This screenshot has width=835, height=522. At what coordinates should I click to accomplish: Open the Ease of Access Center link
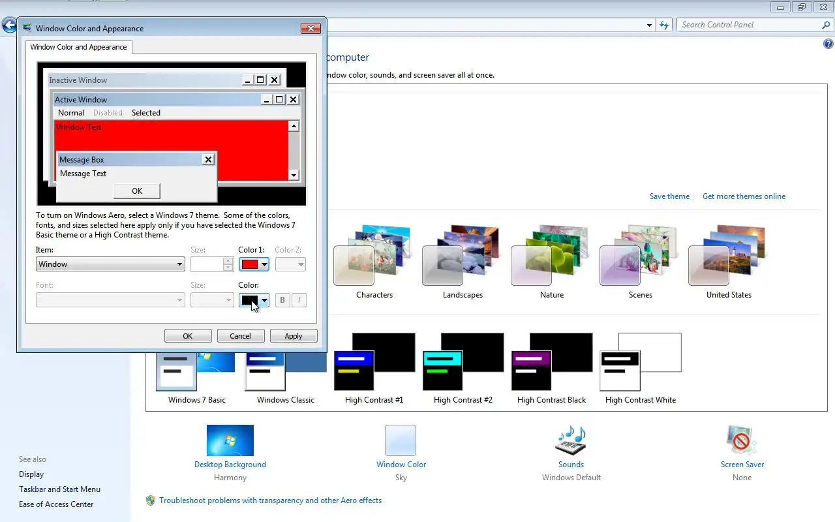(x=56, y=504)
